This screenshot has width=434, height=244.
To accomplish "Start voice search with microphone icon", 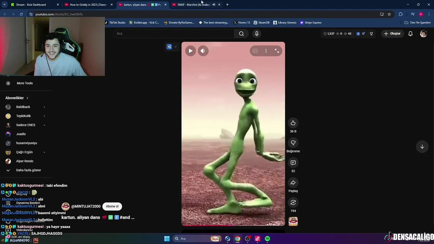I will pos(257,34).
